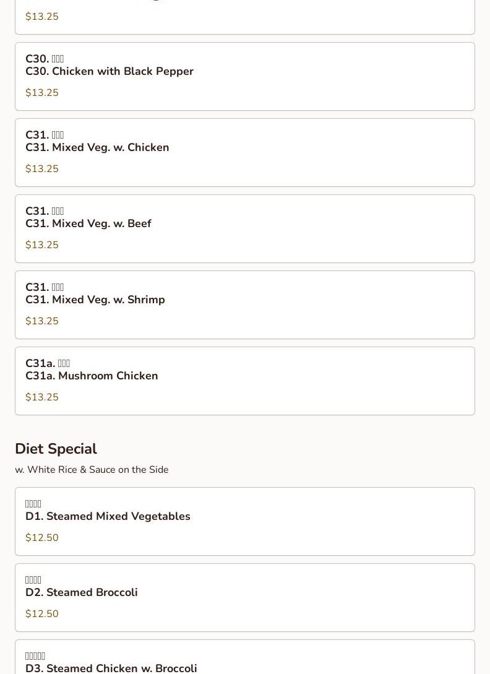This screenshot has width=490, height=674.
Task: Select C31. Mixed Veg. w. Chicken
Action: click(244, 153)
